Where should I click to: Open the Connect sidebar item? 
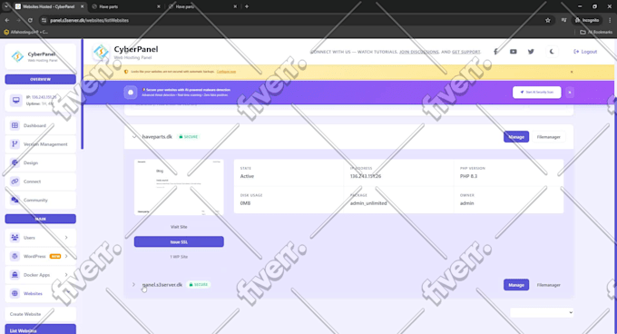40,182
